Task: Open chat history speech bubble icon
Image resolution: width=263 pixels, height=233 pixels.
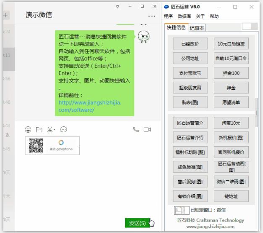Action: tap(64, 130)
